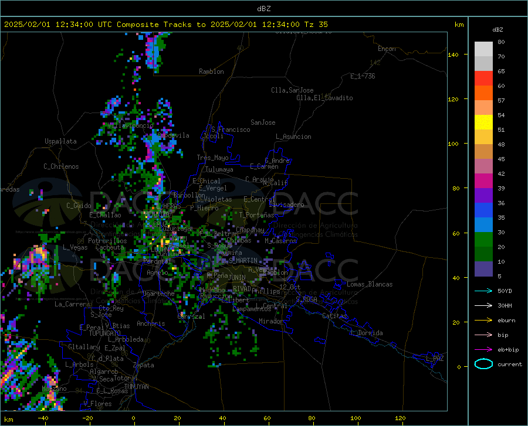Click the SanJose map label
The image size is (528, 426).
(x=263, y=122)
